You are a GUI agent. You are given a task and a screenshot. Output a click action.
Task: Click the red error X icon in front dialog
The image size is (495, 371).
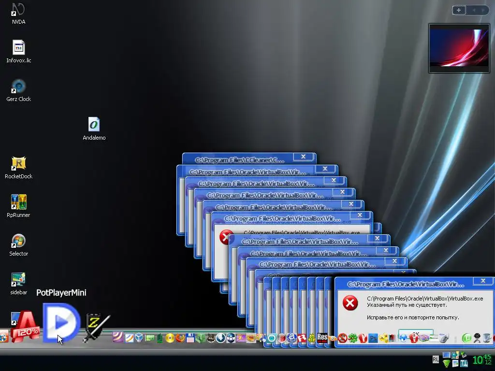pyautogui.click(x=350, y=303)
